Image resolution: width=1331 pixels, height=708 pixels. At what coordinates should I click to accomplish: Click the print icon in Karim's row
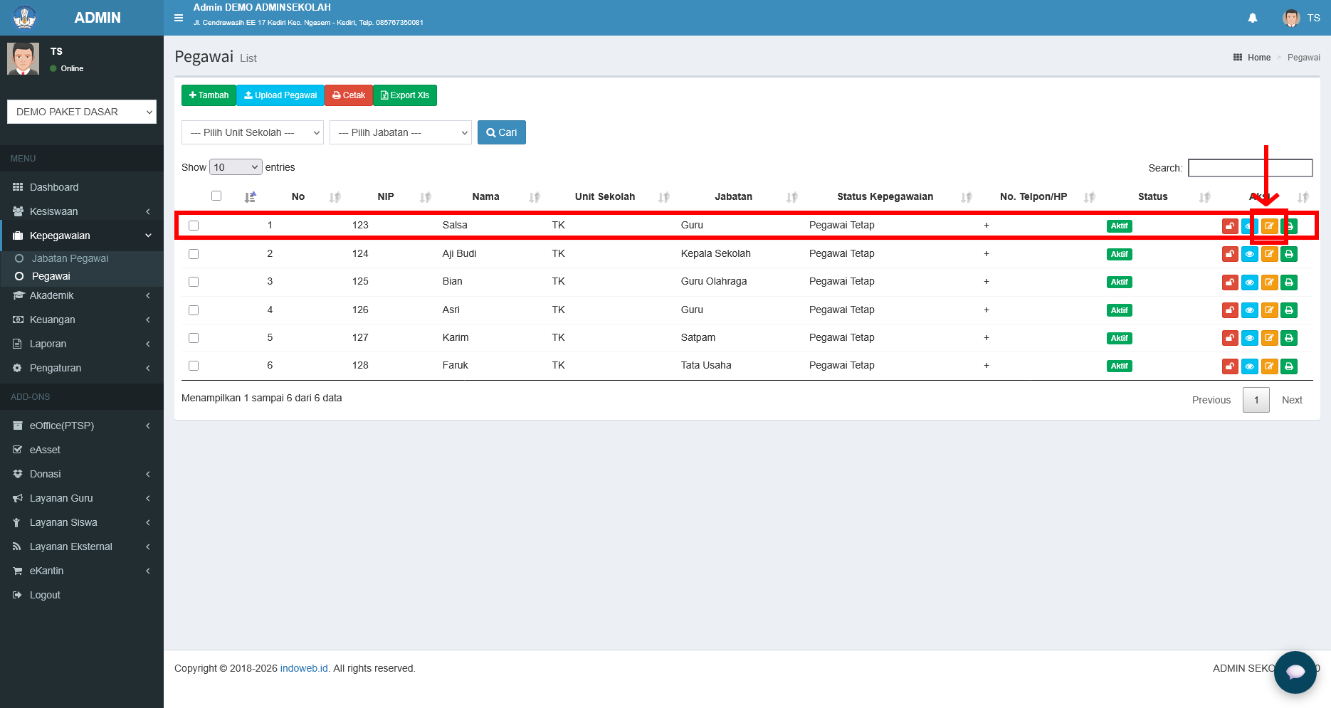[1289, 338]
